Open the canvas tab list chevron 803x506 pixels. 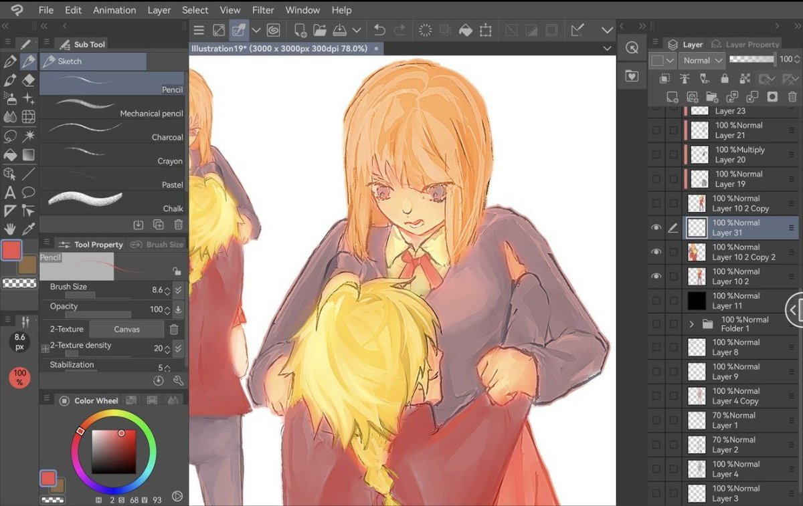(x=607, y=49)
